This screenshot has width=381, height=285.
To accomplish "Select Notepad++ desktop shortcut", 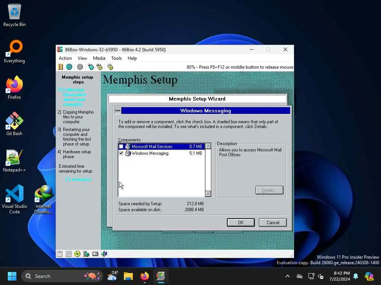I will coord(15,160).
